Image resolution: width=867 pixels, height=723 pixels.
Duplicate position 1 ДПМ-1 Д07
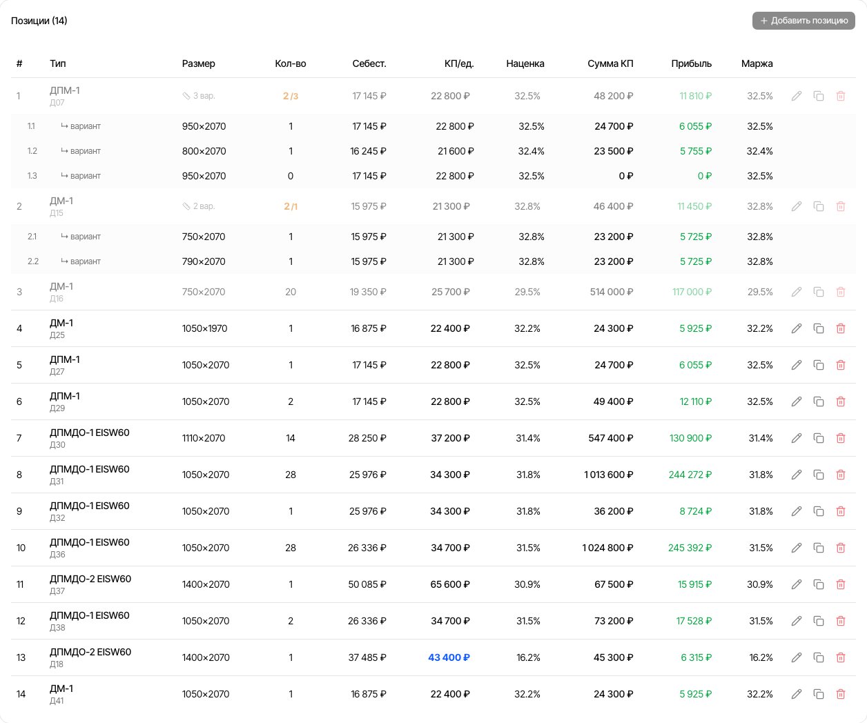coord(819,96)
